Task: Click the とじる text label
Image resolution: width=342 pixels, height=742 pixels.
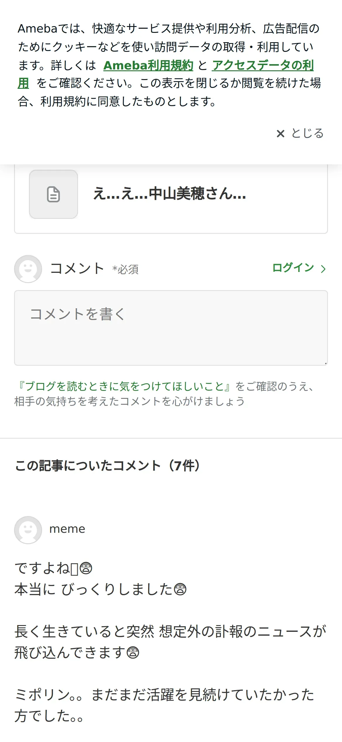Action: coord(308,134)
